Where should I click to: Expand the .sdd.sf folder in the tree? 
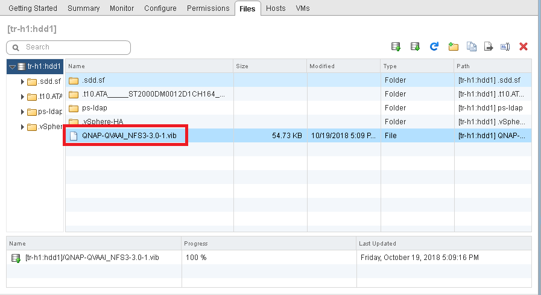pos(22,81)
